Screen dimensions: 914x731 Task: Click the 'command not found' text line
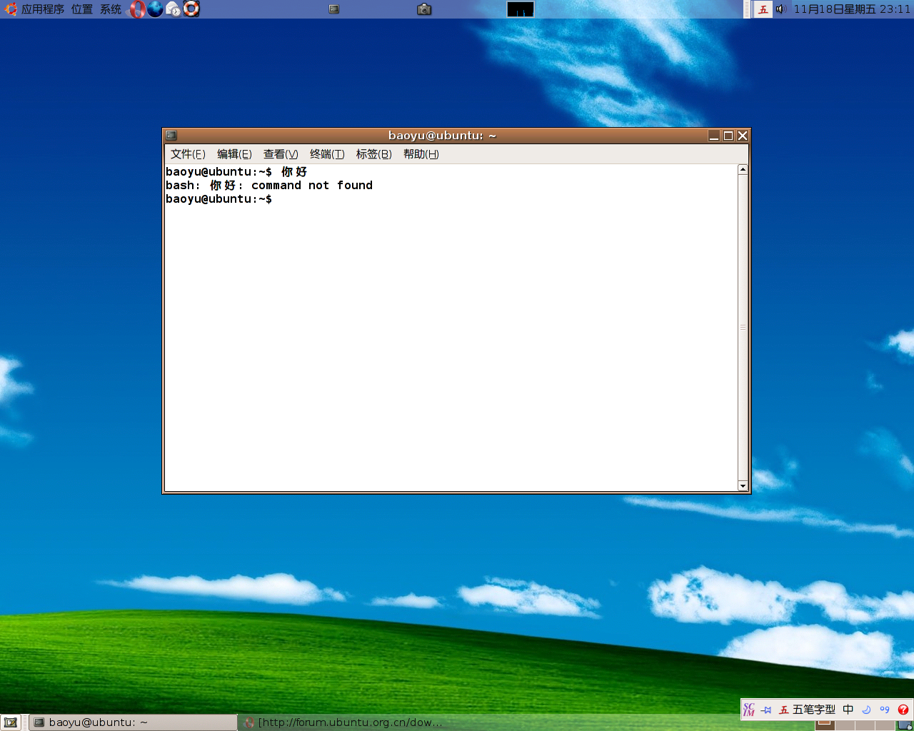[269, 186]
